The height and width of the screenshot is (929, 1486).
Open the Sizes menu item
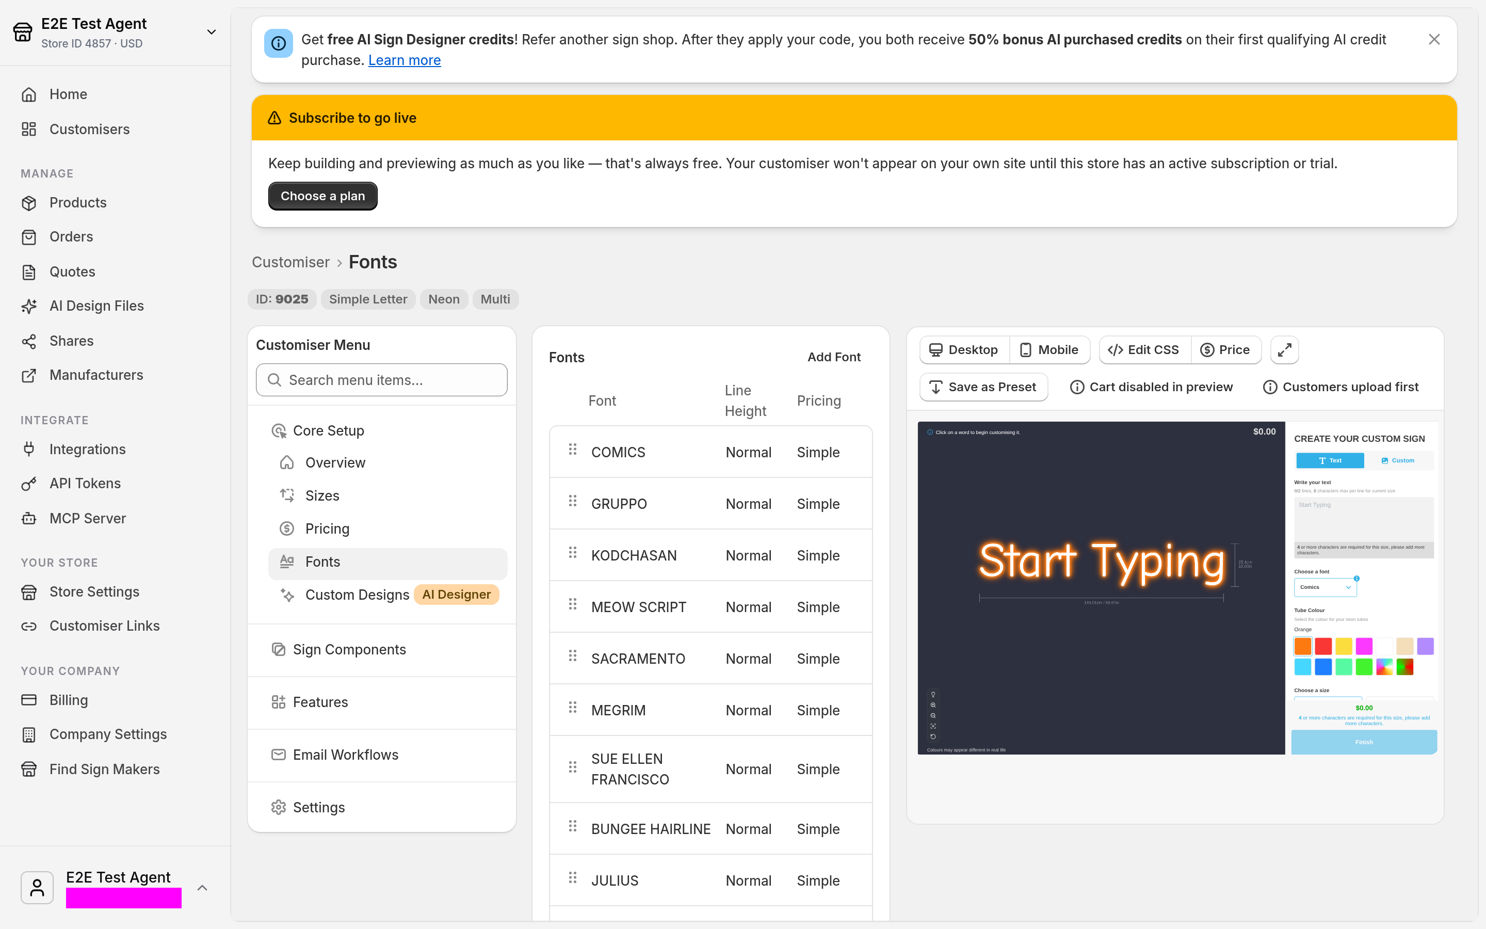pyautogui.click(x=387, y=496)
